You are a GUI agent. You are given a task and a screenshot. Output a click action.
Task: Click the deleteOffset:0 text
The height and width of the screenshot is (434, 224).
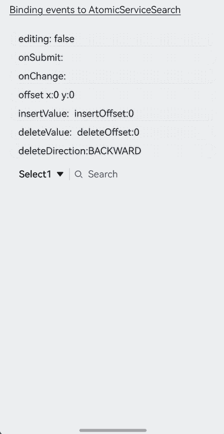[x=108, y=133]
